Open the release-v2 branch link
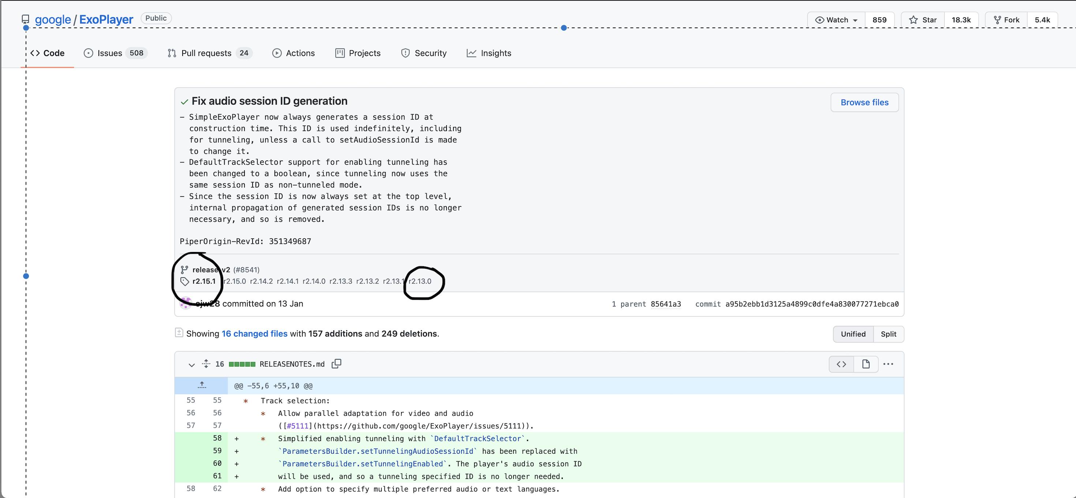Screen dimensions: 1076x498 (x=211, y=270)
